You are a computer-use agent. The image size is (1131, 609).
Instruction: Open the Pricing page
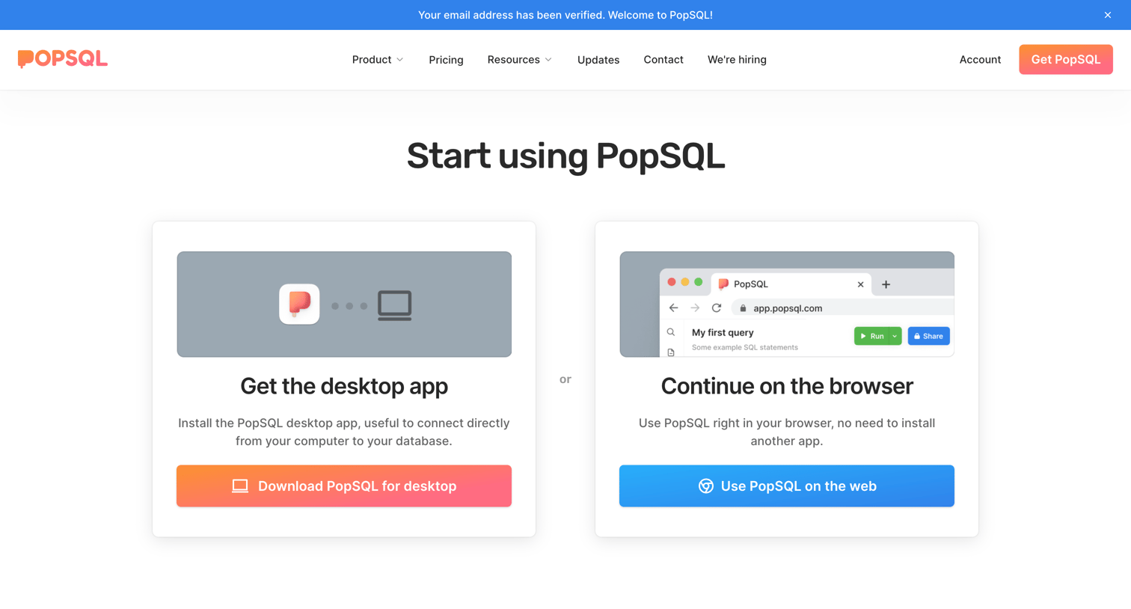(x=446, y=60)
